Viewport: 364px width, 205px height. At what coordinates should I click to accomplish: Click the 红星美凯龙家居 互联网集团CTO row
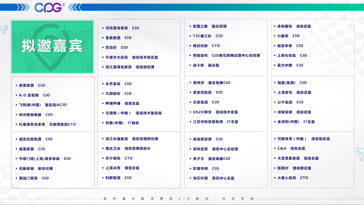click(47, 124)
